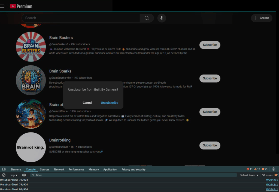Switch to the Elements tab

click(16, 169)
